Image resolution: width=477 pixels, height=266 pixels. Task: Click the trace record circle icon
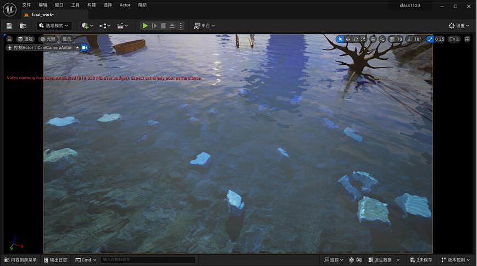[x=351, y=260]
